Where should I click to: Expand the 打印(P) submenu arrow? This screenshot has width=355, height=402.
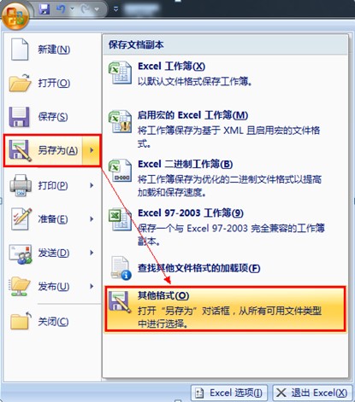[x=92, y=185]
